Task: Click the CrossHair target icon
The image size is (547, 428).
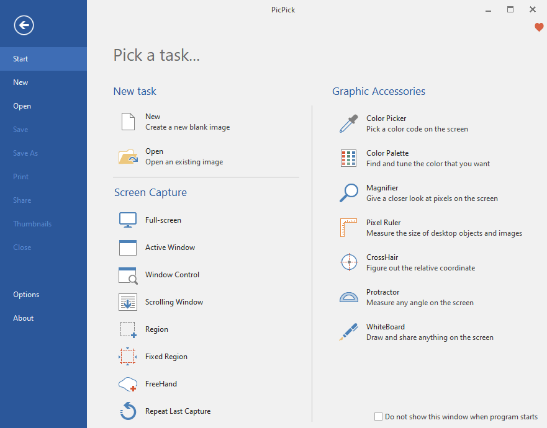Action: pos(349,262)
